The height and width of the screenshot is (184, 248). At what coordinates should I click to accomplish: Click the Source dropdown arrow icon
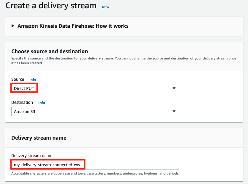tap(174, 88)
